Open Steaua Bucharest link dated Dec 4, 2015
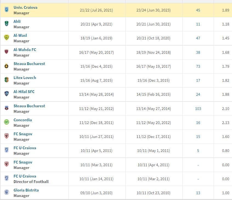 [29, 64]
